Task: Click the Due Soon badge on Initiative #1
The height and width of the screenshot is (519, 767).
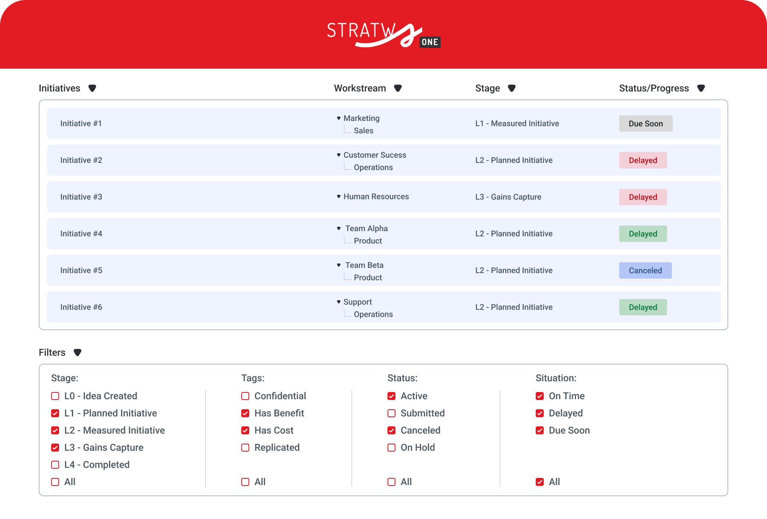Action: tap(646, 124)
